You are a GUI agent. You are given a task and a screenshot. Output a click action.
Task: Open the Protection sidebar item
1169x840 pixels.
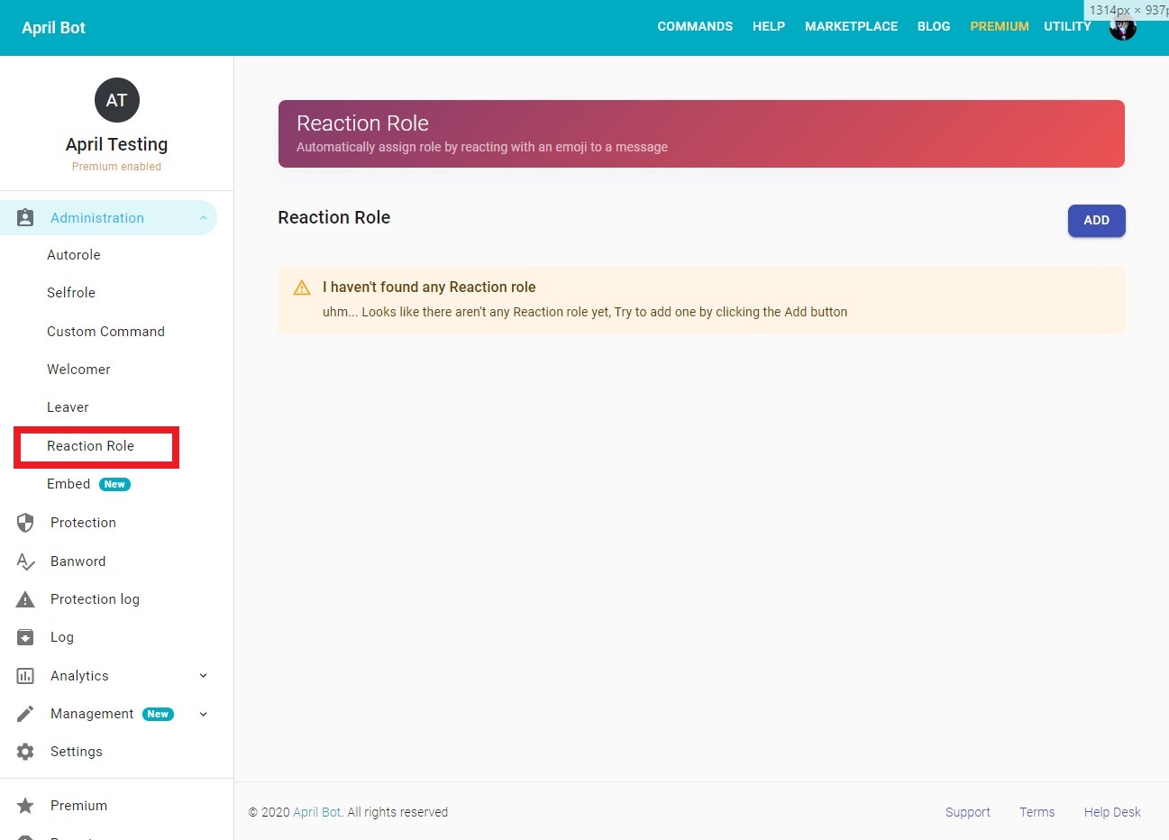pos(83,523)
